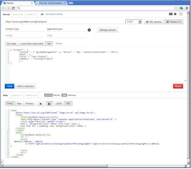Viewport: 191px width, 169px height.
Task: Switch to the OAuth 1.0 tab
Action: (x=31, y=14)
